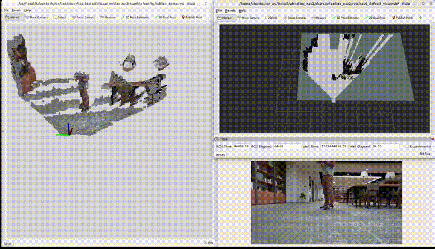Image resolution: width=435 pixels, height=249 pixels.
Task: Close the Time panel
Action: point(432,139)
